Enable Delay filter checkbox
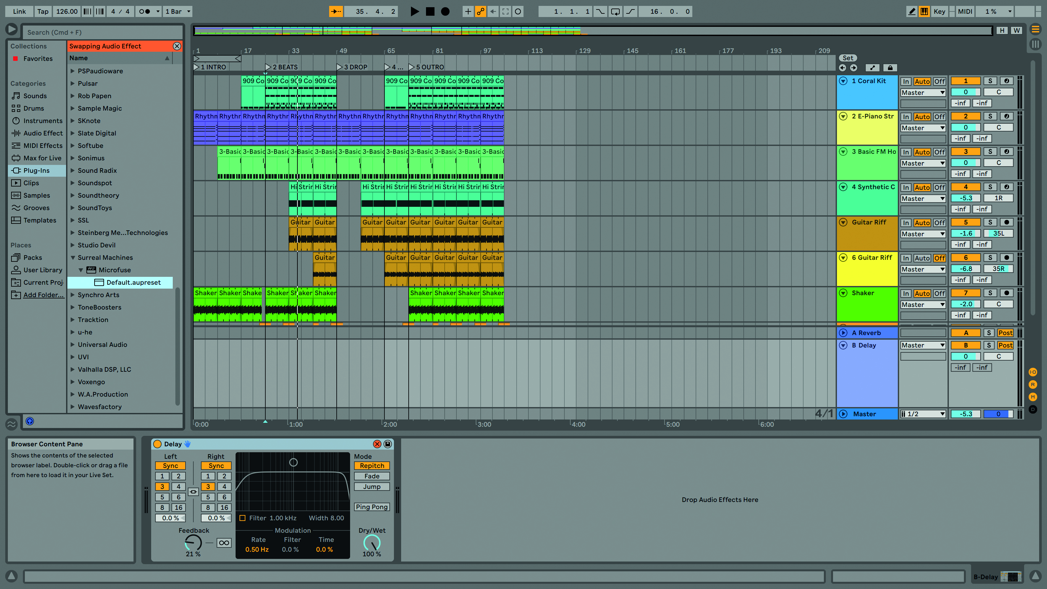 pyautogui.click(x=243, y=518)
